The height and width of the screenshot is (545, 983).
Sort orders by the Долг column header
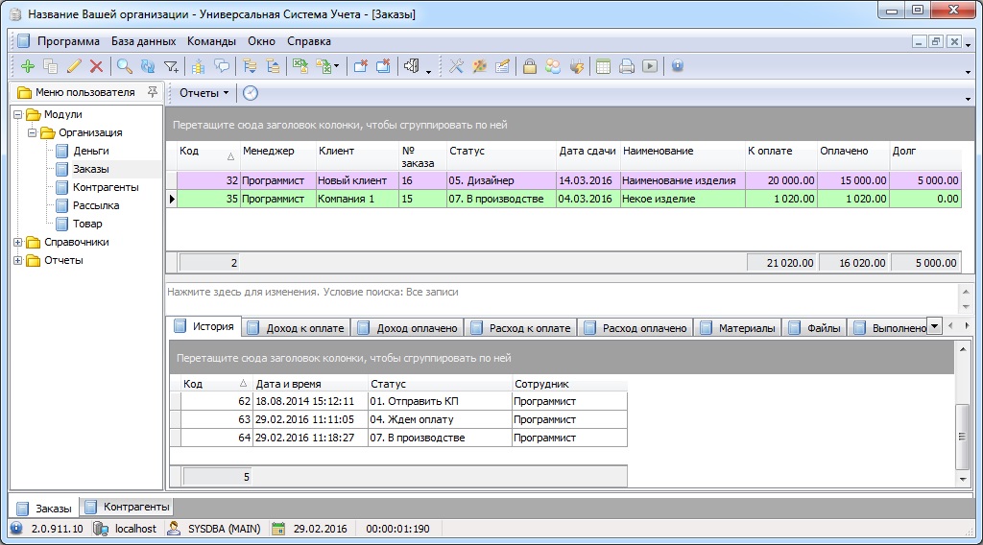coord(925,156)
